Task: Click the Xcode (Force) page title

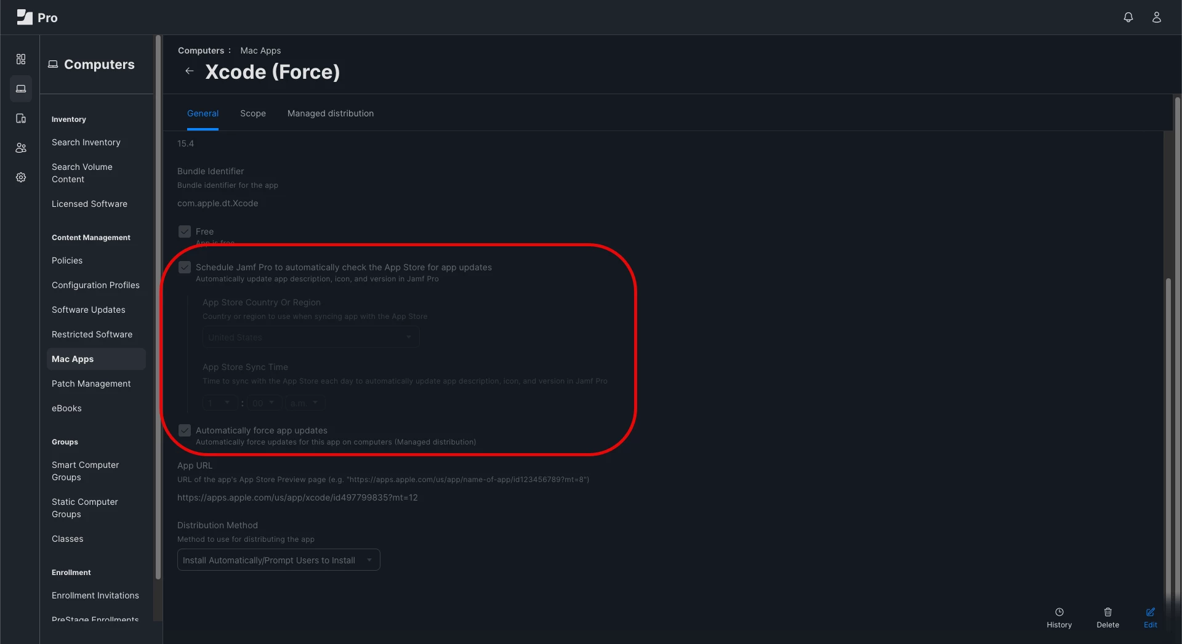Action: pyautogui.click(x=272, y=71)
